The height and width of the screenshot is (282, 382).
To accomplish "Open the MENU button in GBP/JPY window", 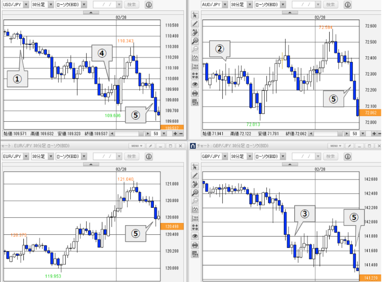I will click(x=336, y=146).
